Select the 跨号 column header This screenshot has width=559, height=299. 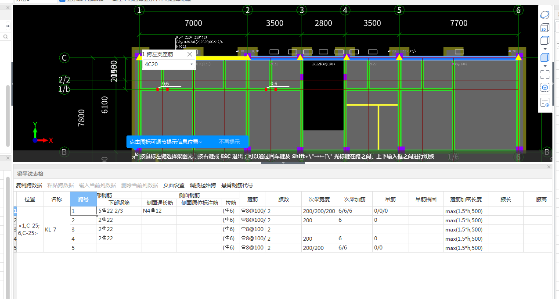pos(83,199)
